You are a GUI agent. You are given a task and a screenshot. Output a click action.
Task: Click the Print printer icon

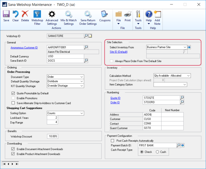(x=128, y=14)
